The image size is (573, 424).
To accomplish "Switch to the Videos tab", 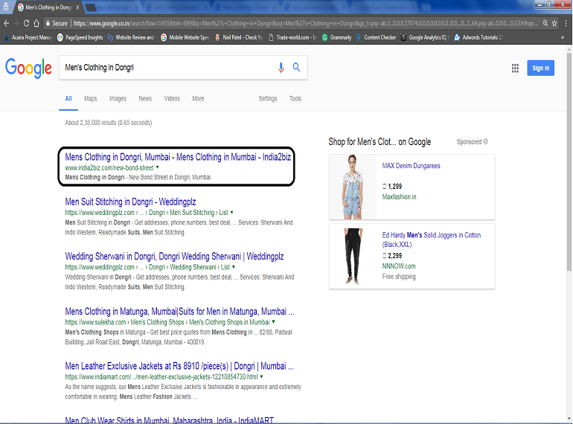I will [172, 99].
